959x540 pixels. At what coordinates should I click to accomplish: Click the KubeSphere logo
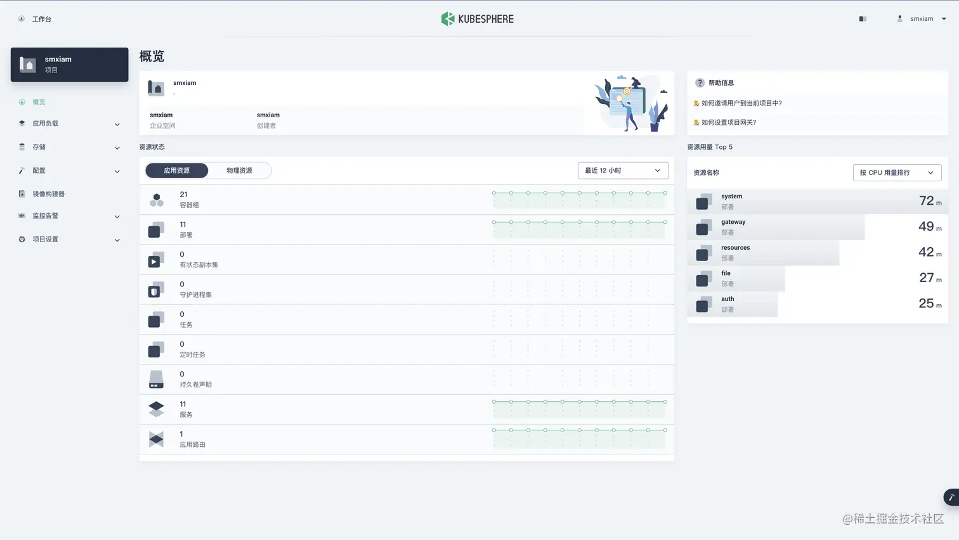pyautogui.click(x=478, y=19)
